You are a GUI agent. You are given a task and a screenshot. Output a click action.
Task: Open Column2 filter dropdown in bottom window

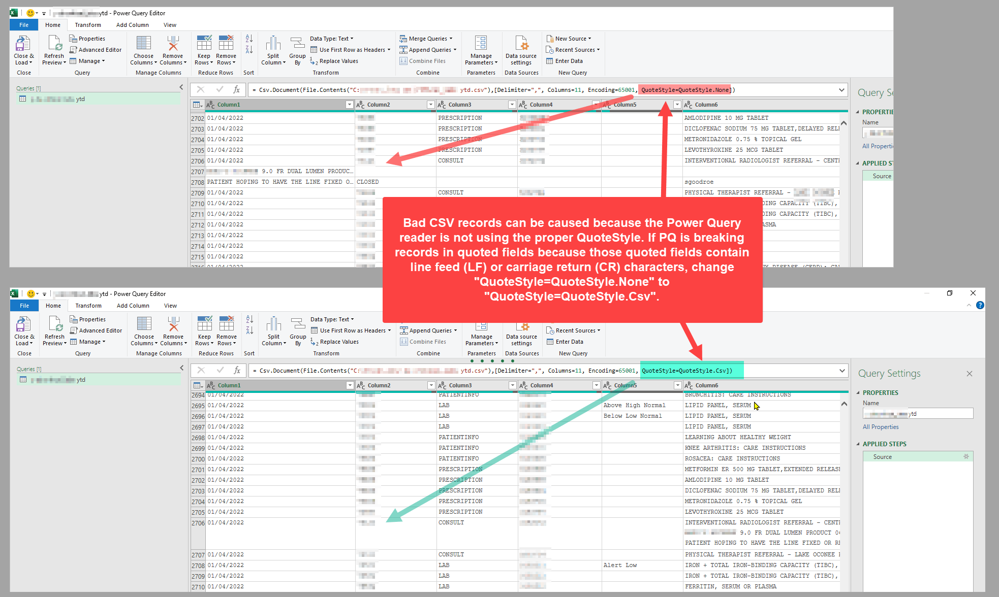point(431,385)
